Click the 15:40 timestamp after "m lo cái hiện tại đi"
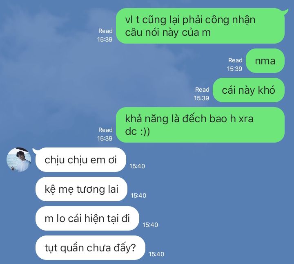The width and height of the screenshot is (294, 264). (150, 225)
